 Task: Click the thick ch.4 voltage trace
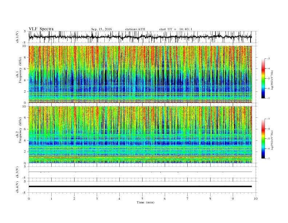click(x=140, y=187)
